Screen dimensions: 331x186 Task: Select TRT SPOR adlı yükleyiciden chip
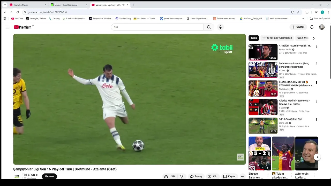point(277,38)
